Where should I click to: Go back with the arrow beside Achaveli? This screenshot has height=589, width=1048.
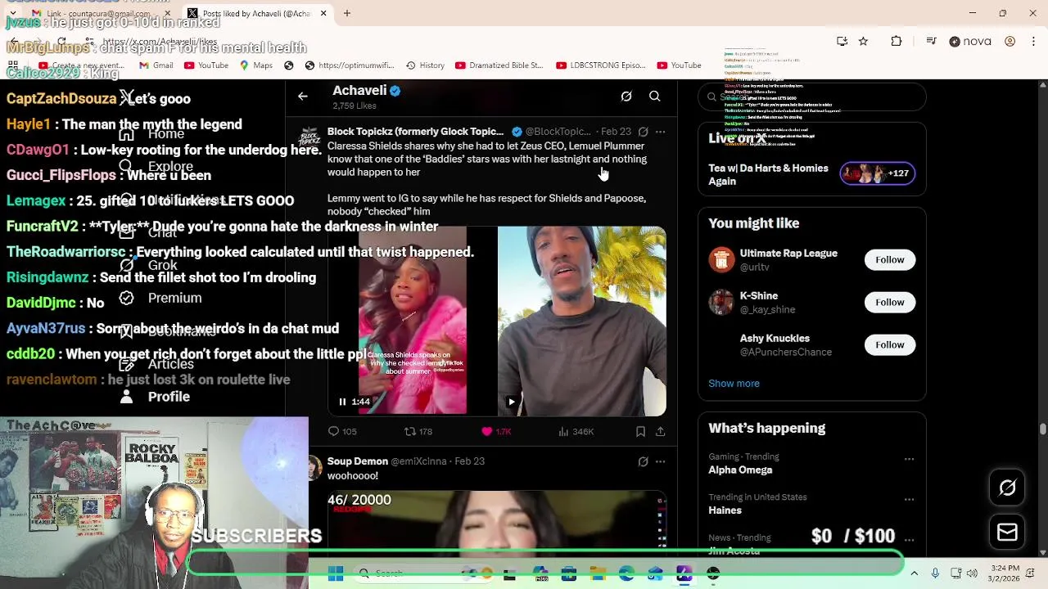tap(303, 97)
